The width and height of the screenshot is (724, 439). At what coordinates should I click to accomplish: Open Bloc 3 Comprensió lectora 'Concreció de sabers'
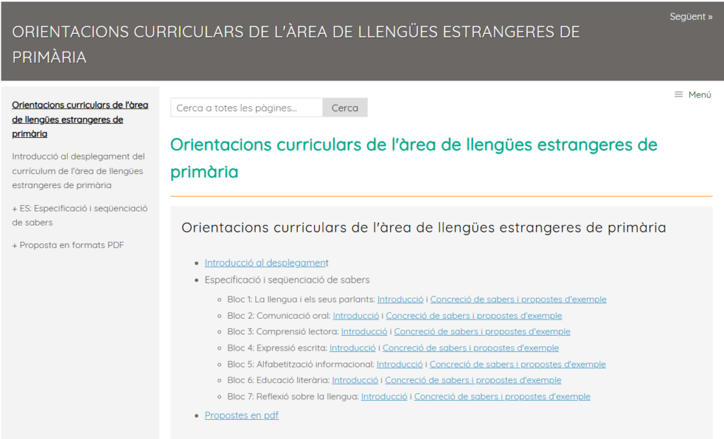point(481,332)
